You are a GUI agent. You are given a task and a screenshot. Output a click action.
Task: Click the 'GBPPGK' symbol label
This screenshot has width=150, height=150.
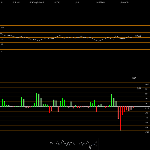coord(101,2)
